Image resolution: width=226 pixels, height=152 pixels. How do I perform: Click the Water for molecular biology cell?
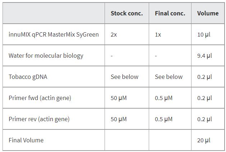point(46,56)
